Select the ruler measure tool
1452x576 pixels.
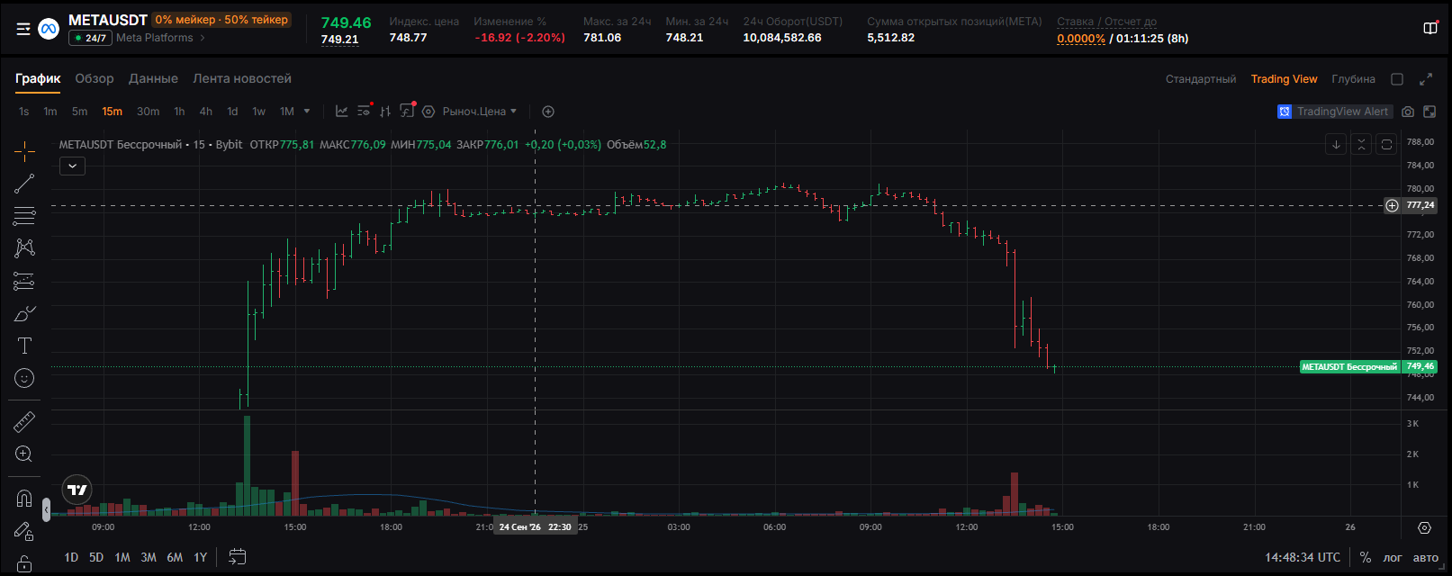(x=24, y=421)
